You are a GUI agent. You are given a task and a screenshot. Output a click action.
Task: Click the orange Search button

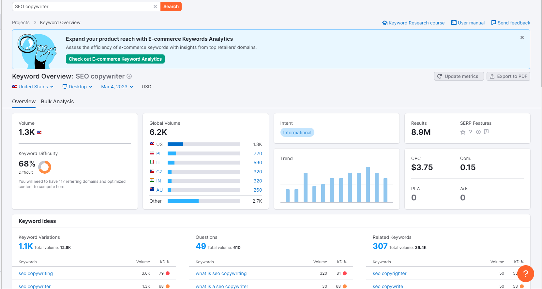(171, 7)
